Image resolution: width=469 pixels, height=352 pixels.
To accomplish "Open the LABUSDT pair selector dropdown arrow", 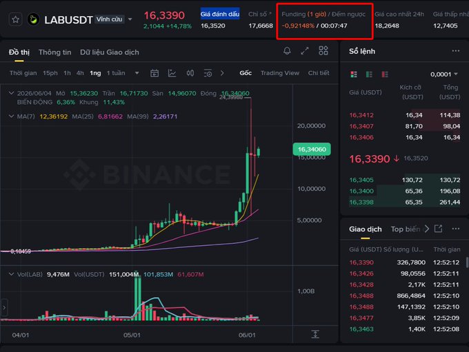I will pyautogui.click(x=130, y=19).
